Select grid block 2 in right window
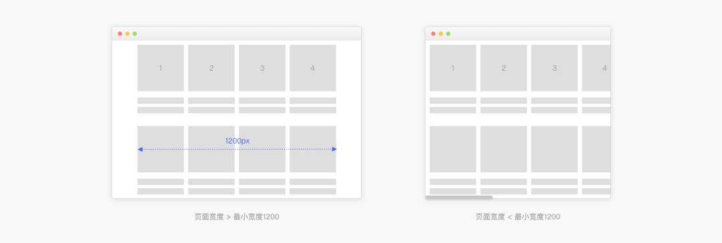The height and width of the screenshot is (243, 722). 504,67
